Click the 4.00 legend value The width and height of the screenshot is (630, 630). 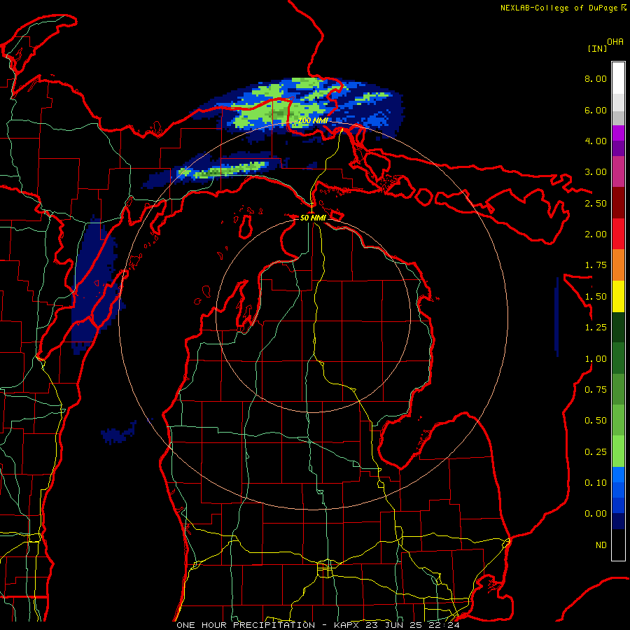click(x=596, y=141)
